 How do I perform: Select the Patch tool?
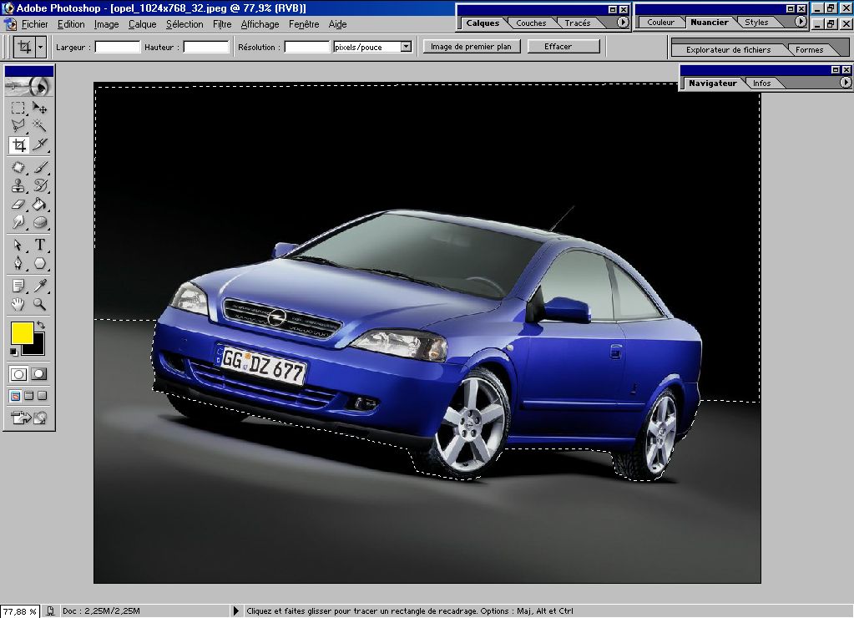pos(18,167)
